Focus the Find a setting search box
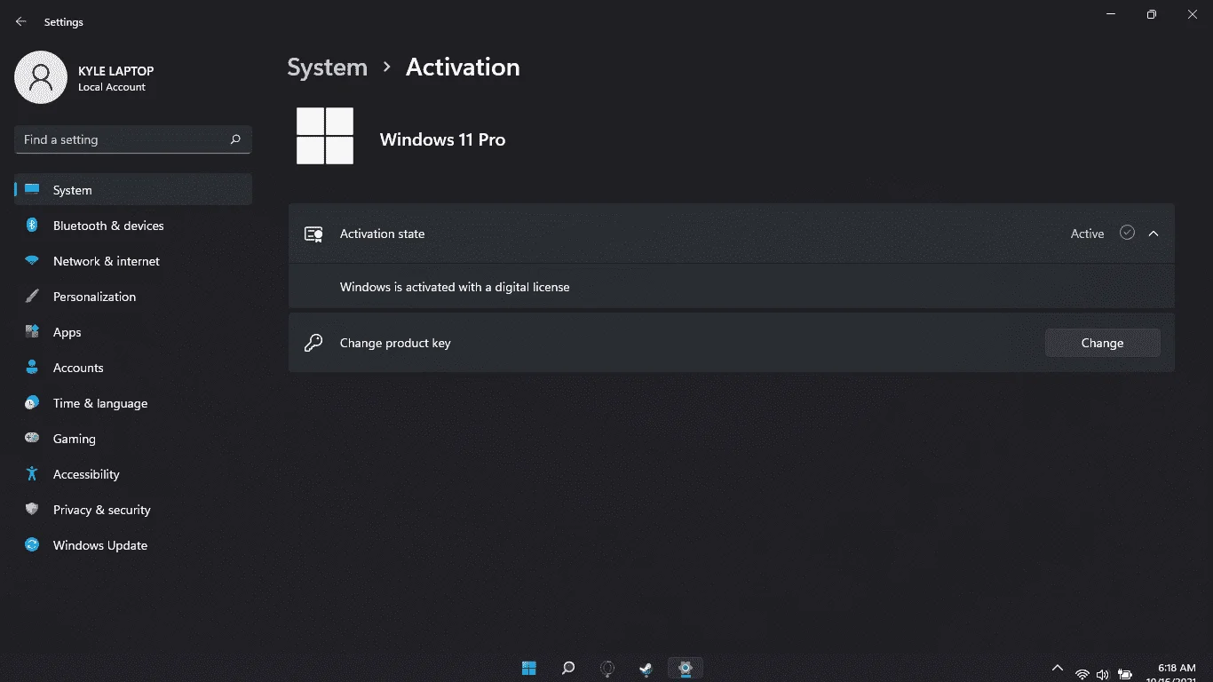 coord(133,139)
